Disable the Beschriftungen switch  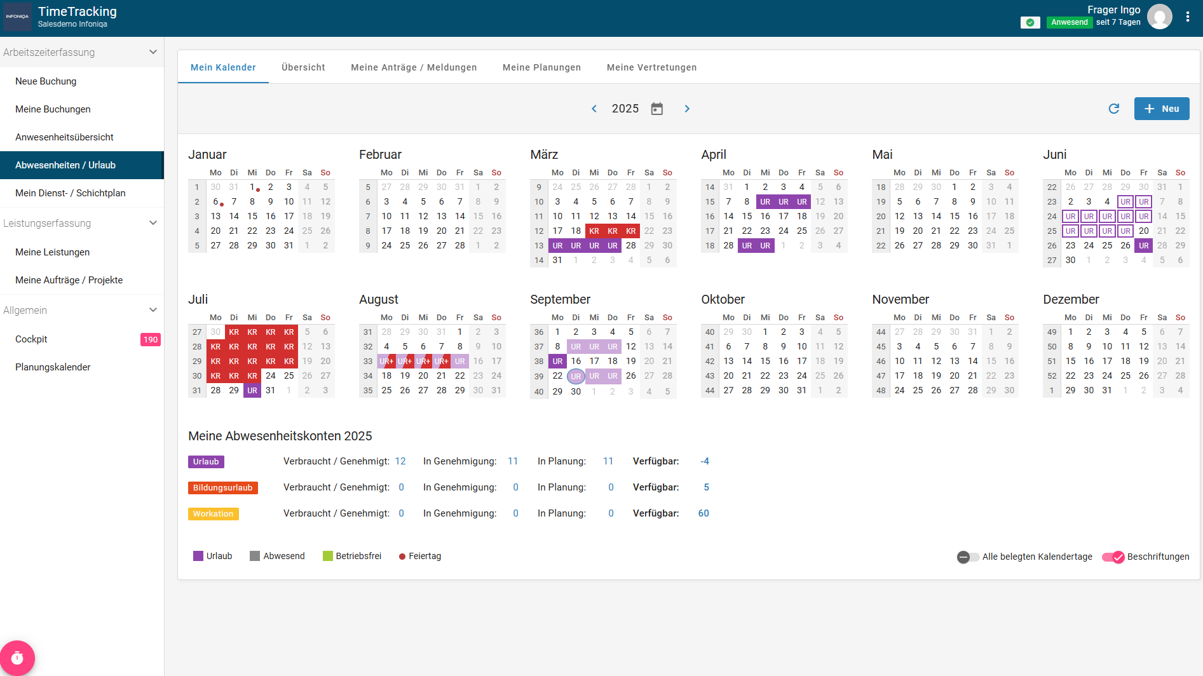pos(1113,557)
